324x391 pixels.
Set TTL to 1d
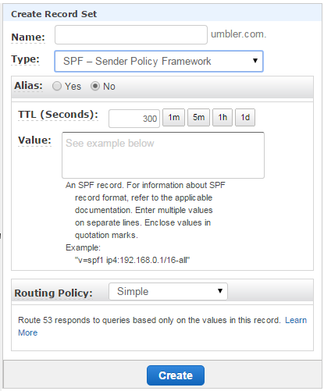(245, 118)
